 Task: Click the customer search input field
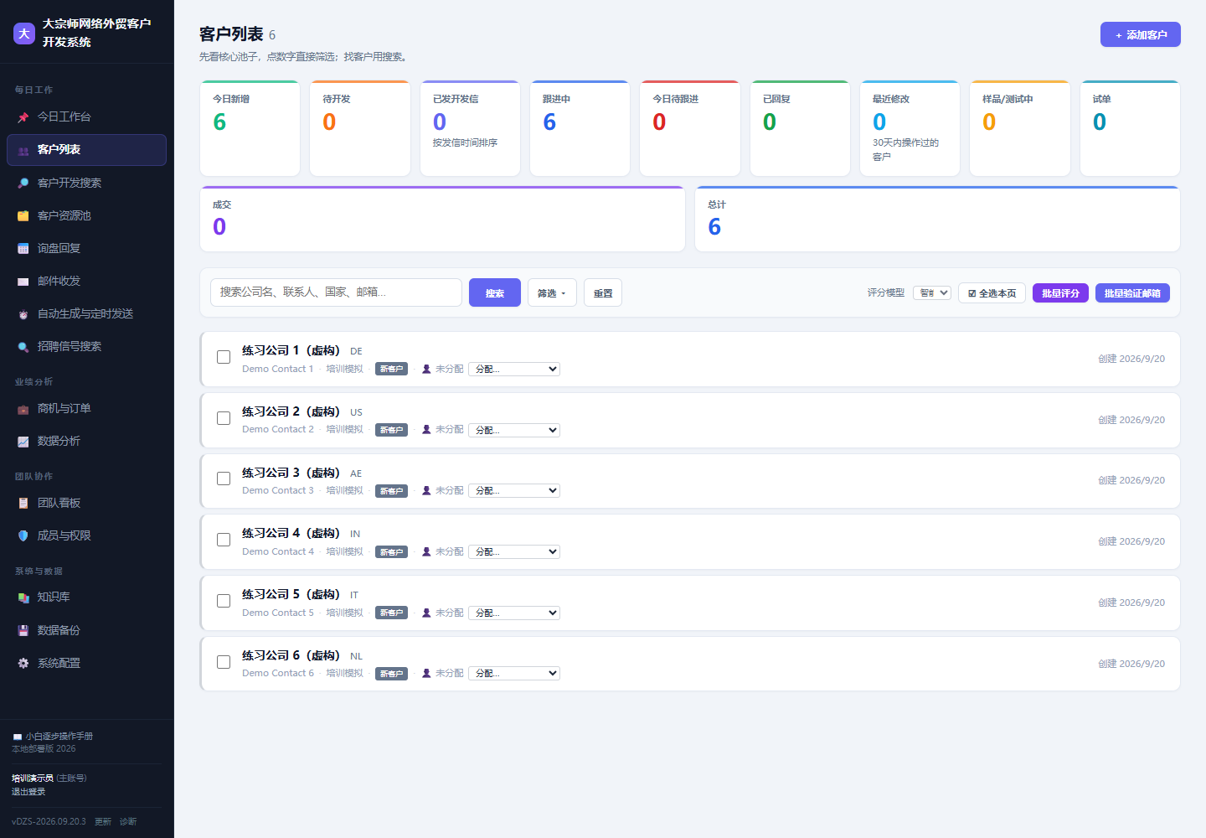coord(336,292)
